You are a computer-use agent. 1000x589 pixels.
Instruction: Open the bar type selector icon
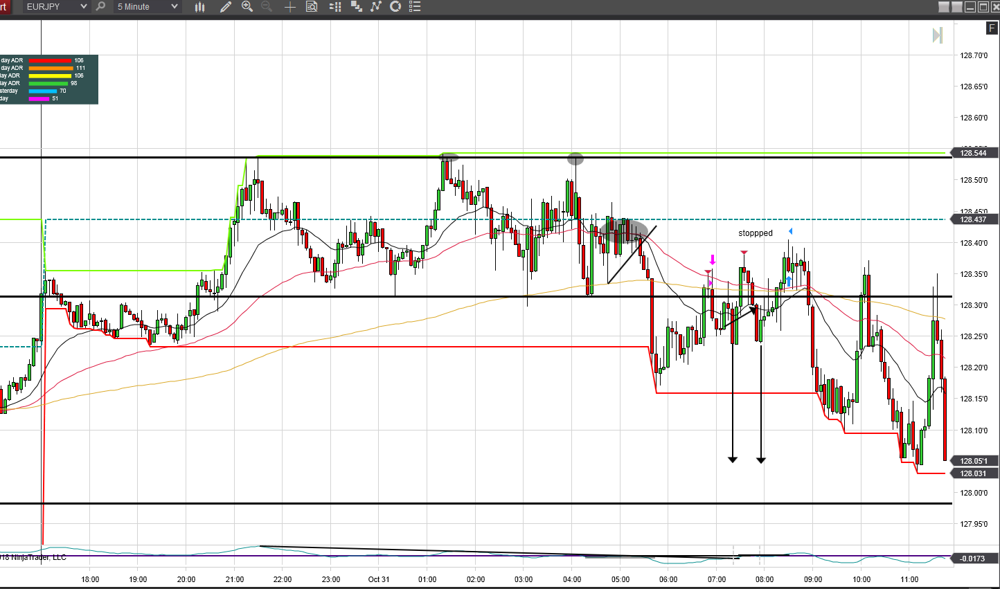(200, 6)
